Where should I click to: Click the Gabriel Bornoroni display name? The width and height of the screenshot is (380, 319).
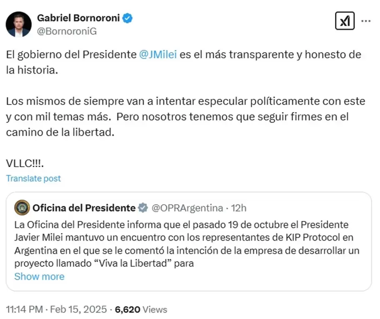(78, 18)
